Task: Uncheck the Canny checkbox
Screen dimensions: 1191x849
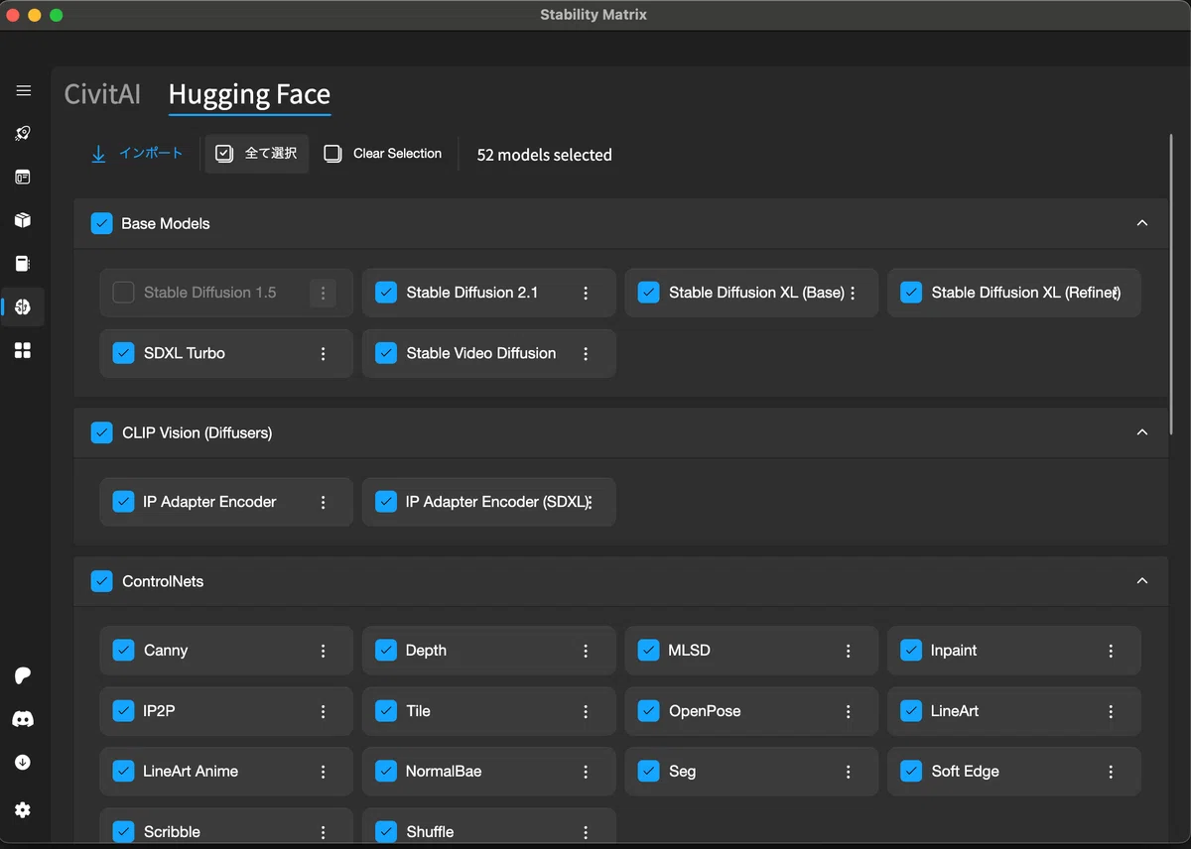Action: click(123, 651)
